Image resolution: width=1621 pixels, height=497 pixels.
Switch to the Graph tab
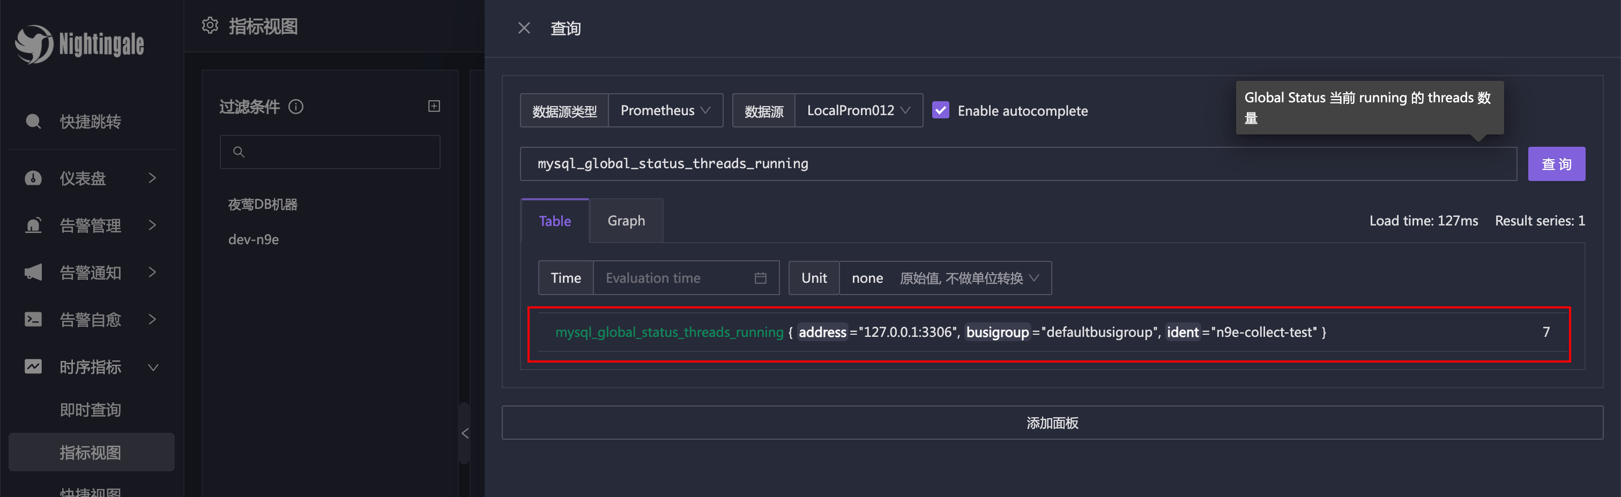[626, 221]
